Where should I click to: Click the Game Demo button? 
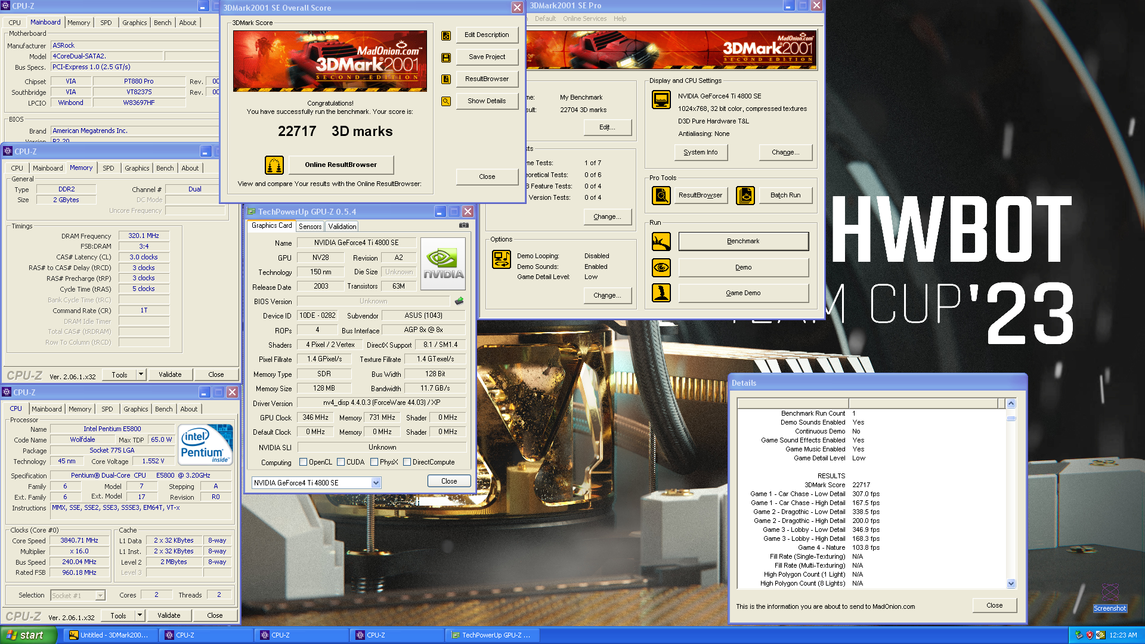pos(743,293)
